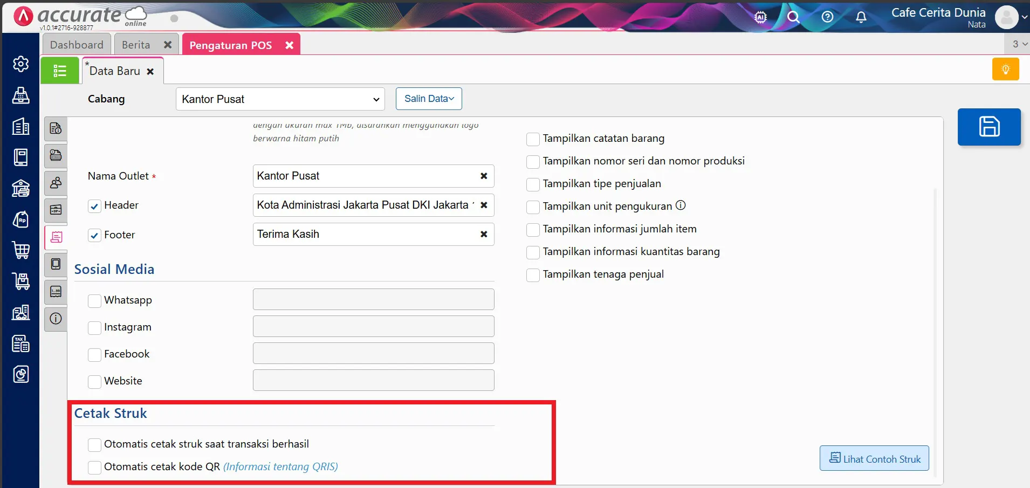The width and height of the screenshot is (1030, 488).
Task: Open the tax documents icon in the sidebar
Action: (x=20, y=343)
